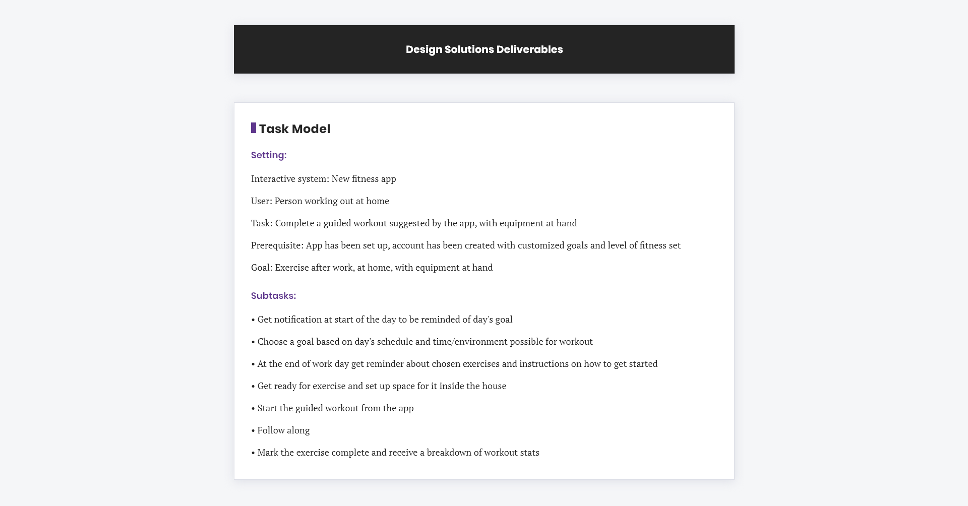Click the Get notification at start of day bullet

(x=382, y=320)
